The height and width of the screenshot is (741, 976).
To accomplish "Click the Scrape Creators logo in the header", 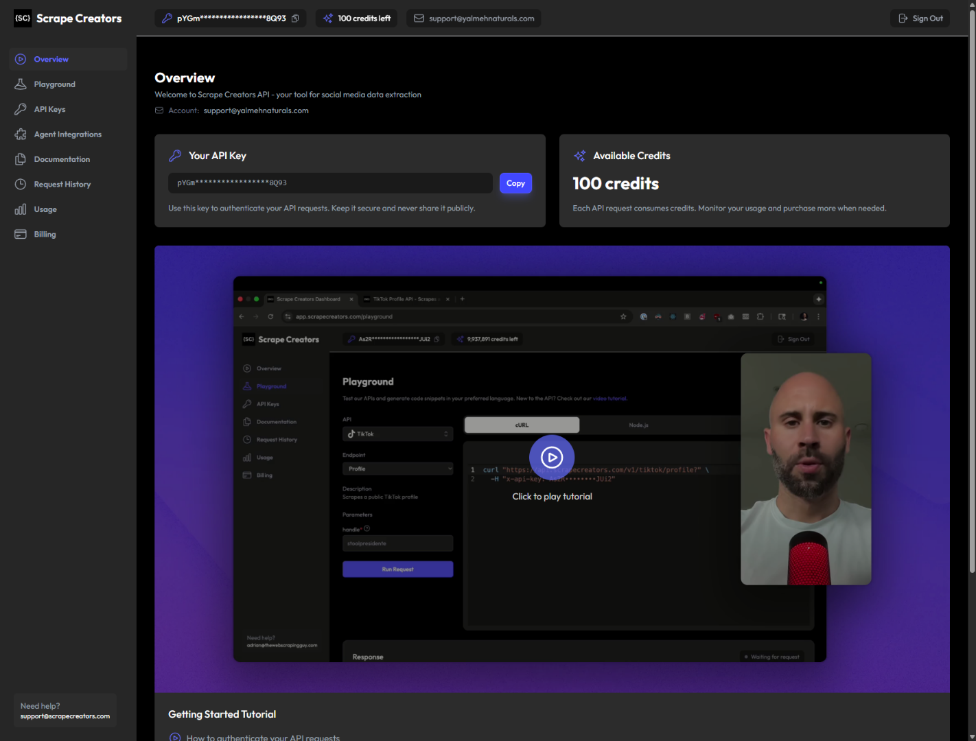I will click(68, 19).
